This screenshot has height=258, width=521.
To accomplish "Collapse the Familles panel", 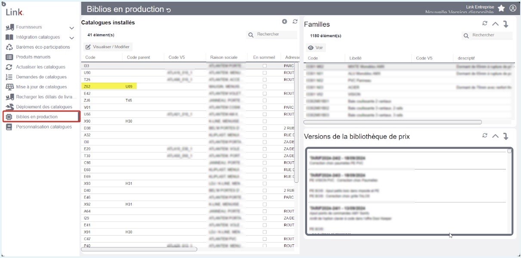I will pyautogui.click(x=495, y=24).
